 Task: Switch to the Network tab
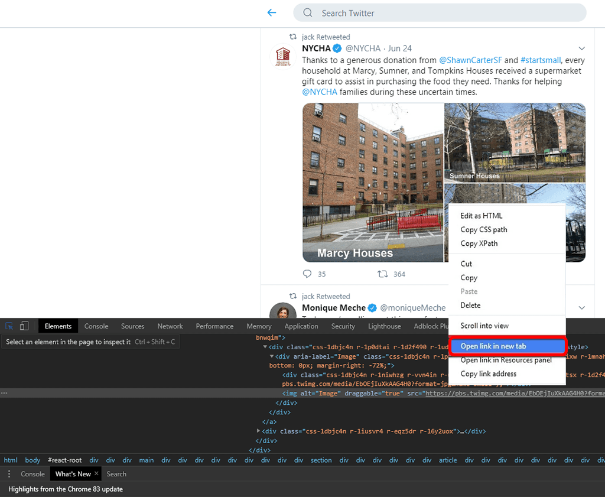[x=170, y=326]
